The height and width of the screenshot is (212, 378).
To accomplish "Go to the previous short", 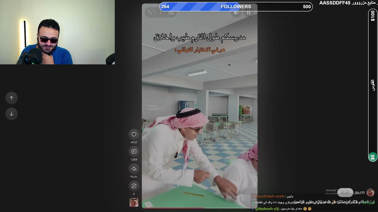I will [x=12, y=98].
